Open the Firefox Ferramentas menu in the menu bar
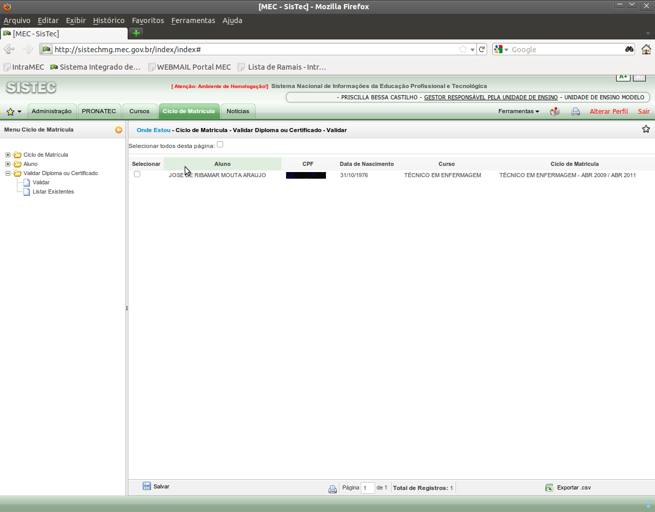The image size is (655, 512). coord(193,20)
